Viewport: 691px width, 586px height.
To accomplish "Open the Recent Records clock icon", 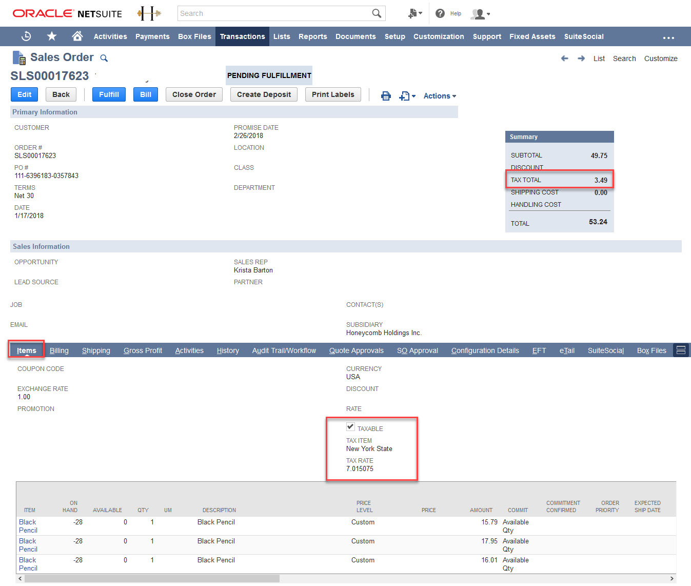I will (26, 36).
